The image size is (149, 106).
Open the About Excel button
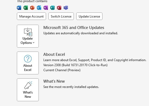pyautogui.click(x=28, y=63)
